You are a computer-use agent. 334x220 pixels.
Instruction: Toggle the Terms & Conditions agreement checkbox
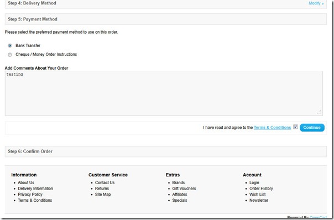pos(295,127)
